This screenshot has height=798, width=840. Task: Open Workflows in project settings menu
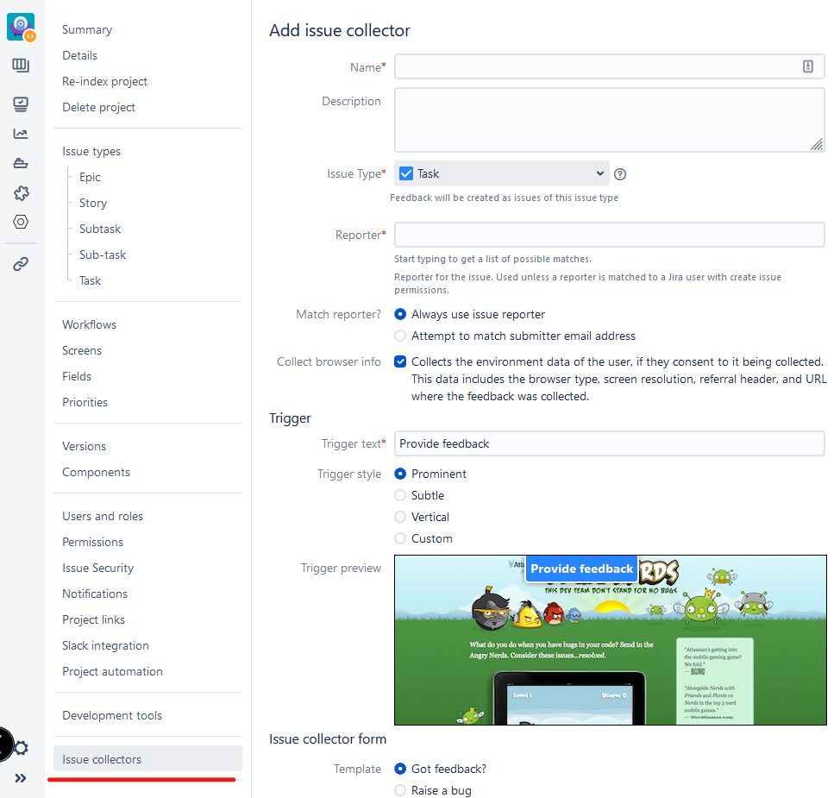pos(89,324)
